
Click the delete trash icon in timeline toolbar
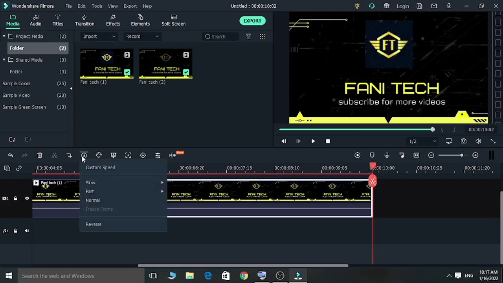(x=40, y=155)
